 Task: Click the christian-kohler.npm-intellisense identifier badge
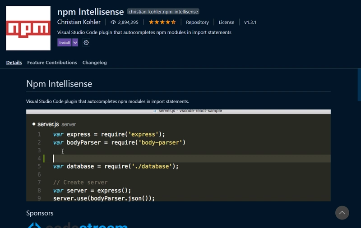[163, 12]
